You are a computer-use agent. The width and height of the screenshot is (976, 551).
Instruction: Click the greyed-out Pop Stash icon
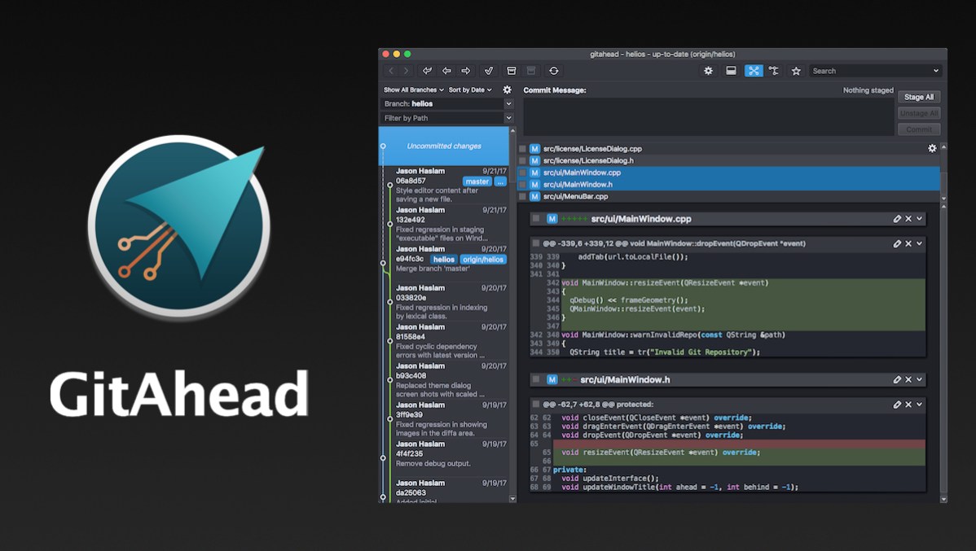(x=531, y=71)
